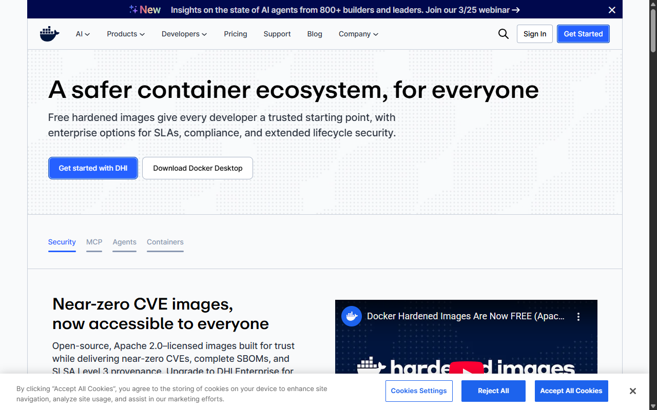Close the cookie consent bar

pyautogui.click(x=633, y=391)
